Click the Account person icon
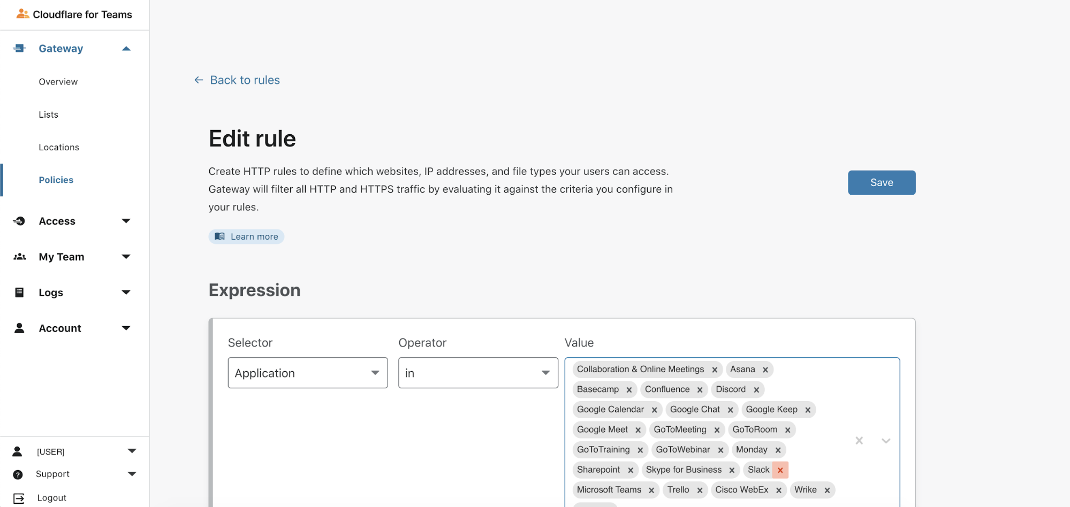 coord(19,328)
